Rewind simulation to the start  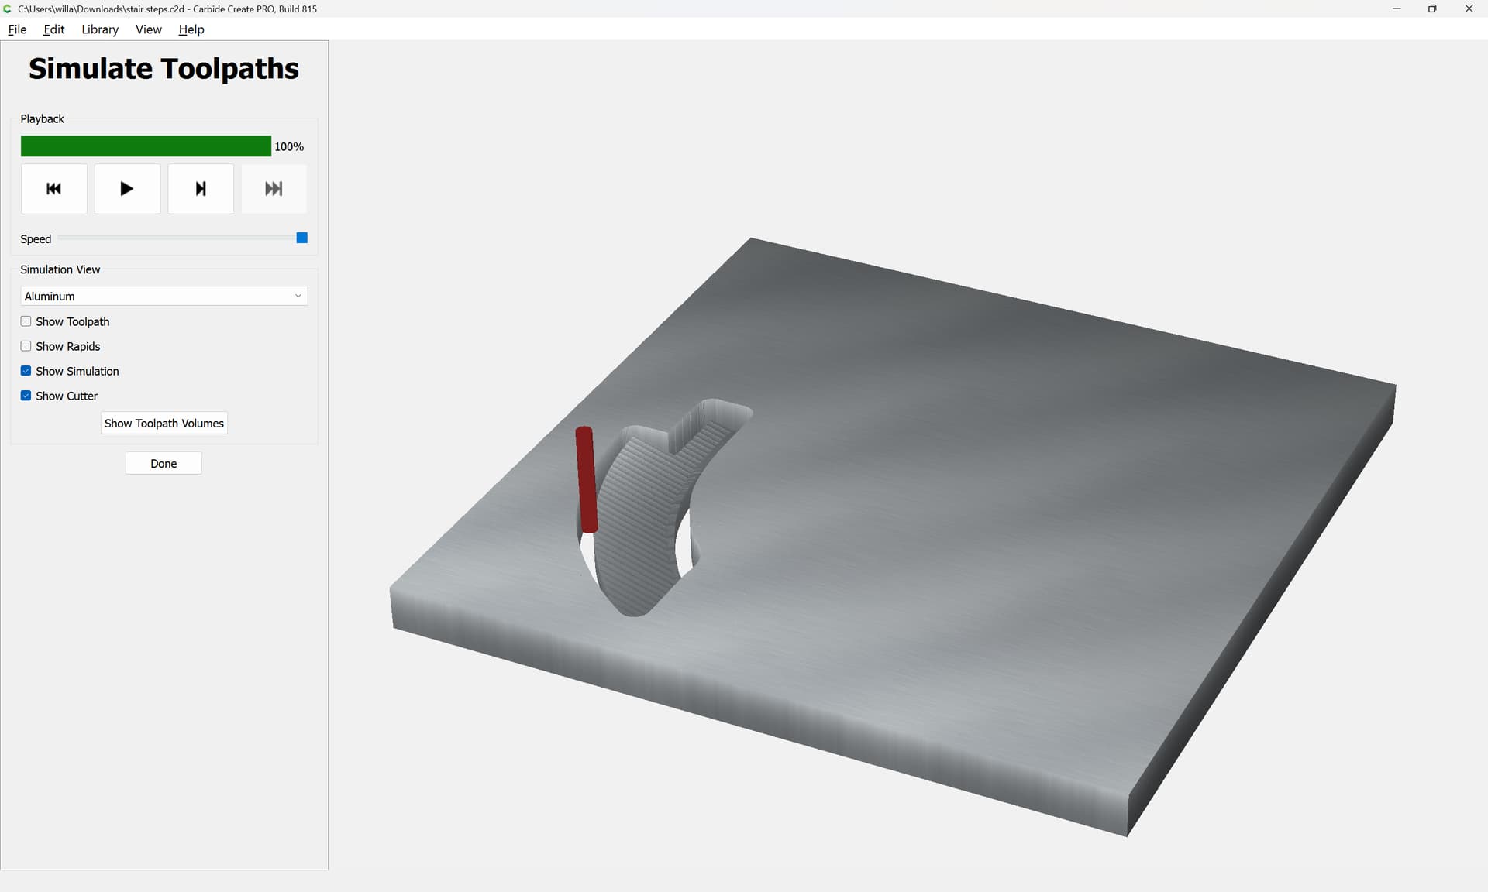click(x=53, y=188)
